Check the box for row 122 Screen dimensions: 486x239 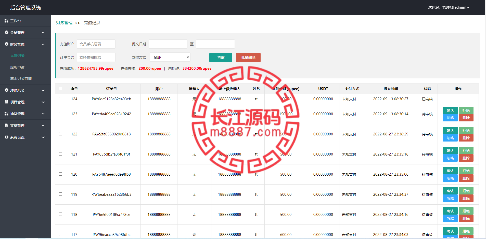[x=60, y=134]
